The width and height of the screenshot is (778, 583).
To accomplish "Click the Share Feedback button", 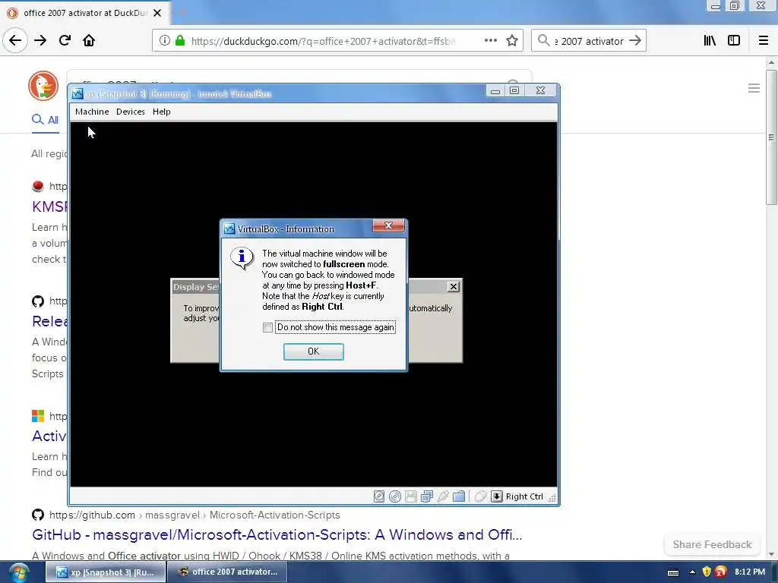I will [x=712, y=544].
